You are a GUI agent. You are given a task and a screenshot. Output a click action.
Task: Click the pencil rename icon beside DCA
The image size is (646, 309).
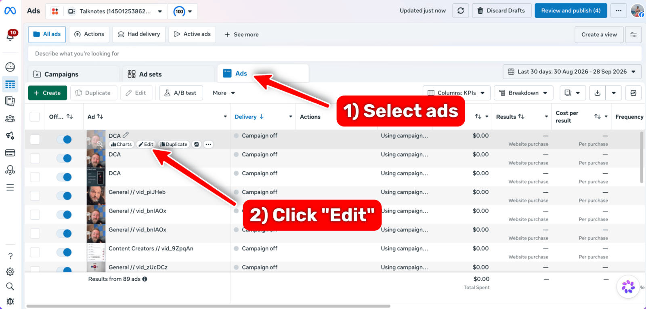[x=126, y=135]
